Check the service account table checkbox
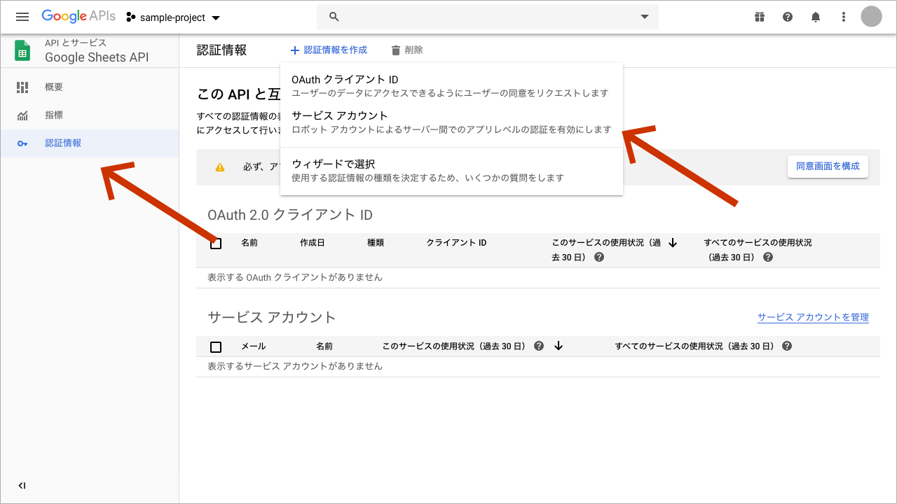The width and height of the screenshot is (897, 504). pyautogui.click(x=216, y=346)
